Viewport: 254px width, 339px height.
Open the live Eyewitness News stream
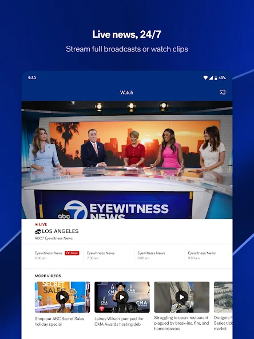click(x=127, y=160)
